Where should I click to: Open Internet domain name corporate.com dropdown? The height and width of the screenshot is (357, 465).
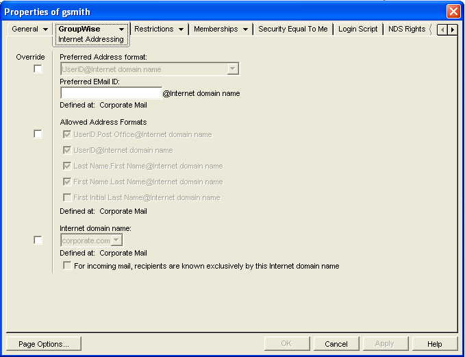click(x=116, y=241)
